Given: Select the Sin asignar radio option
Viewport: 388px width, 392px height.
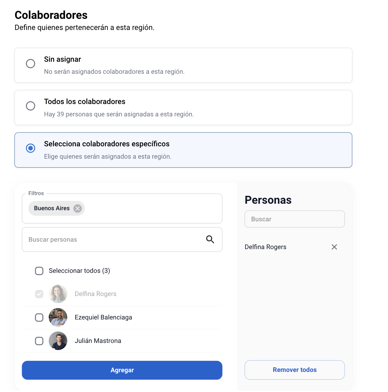Looking at the screenshot, I should [31, 64].
